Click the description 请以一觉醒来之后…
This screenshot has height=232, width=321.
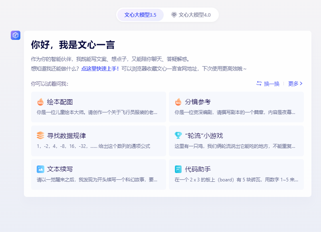point(97,180)
